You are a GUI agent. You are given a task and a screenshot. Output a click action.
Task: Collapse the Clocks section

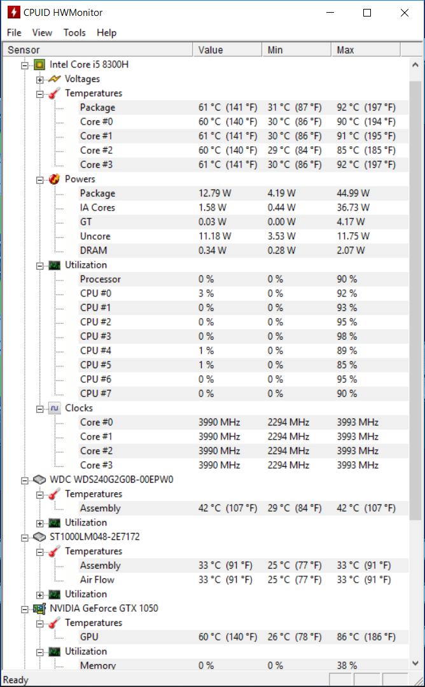tap(40, 409)
